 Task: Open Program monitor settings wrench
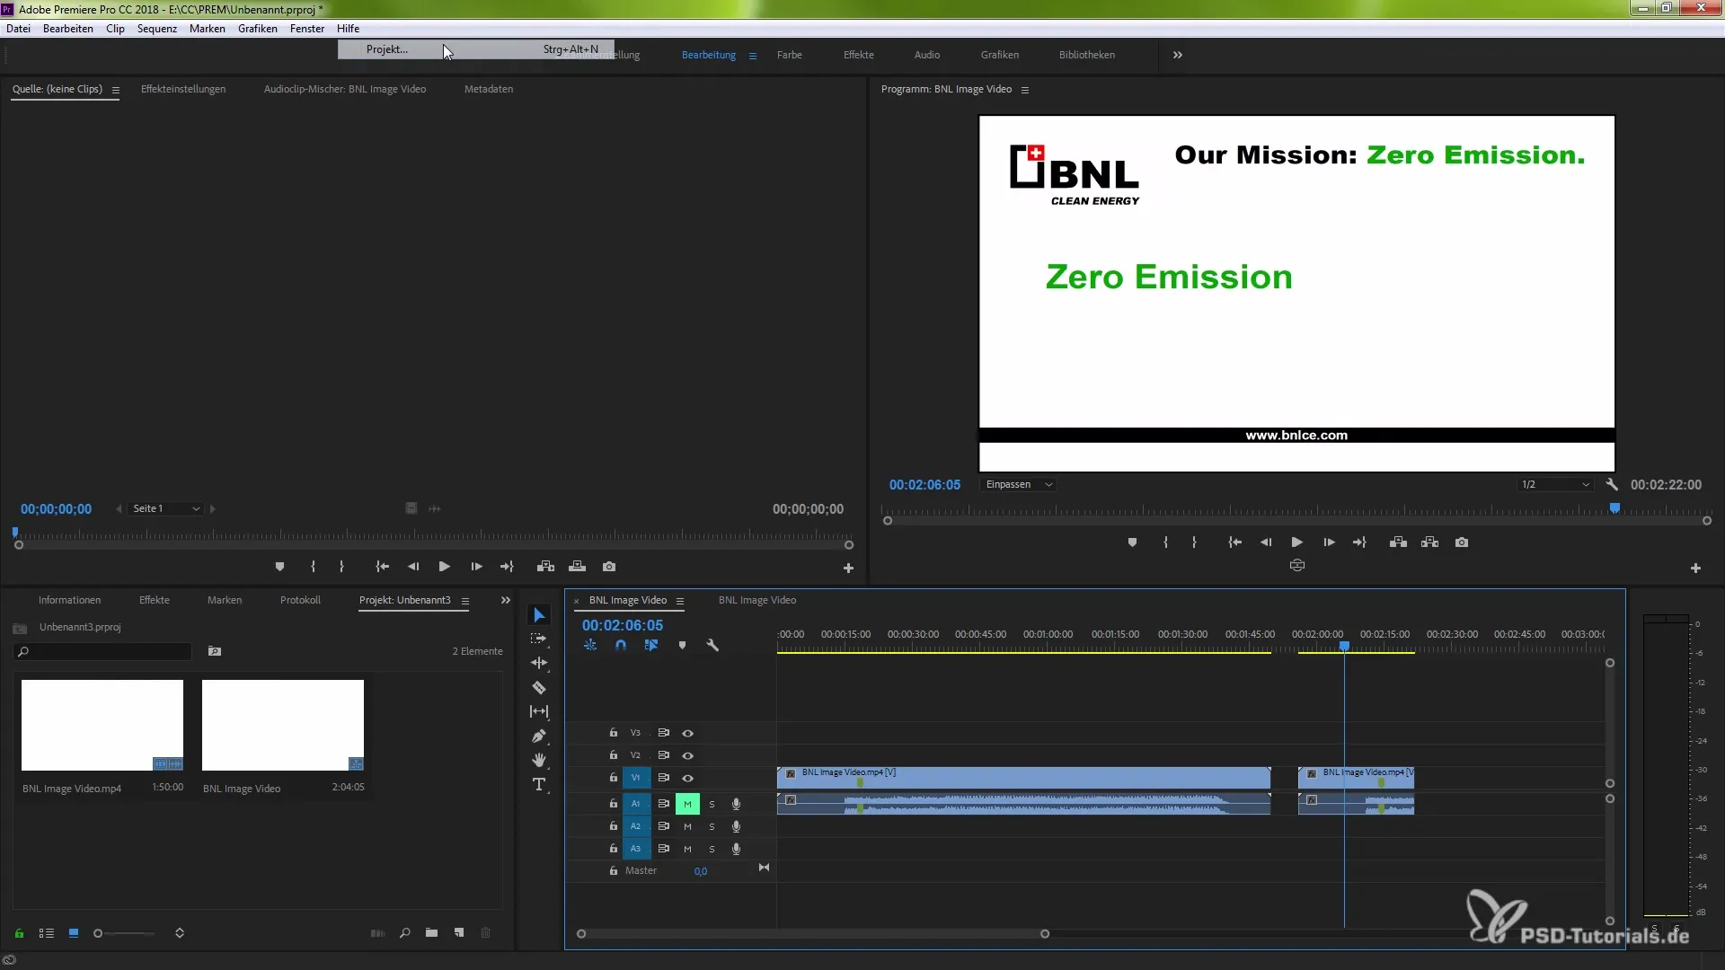coord(1612,485)
